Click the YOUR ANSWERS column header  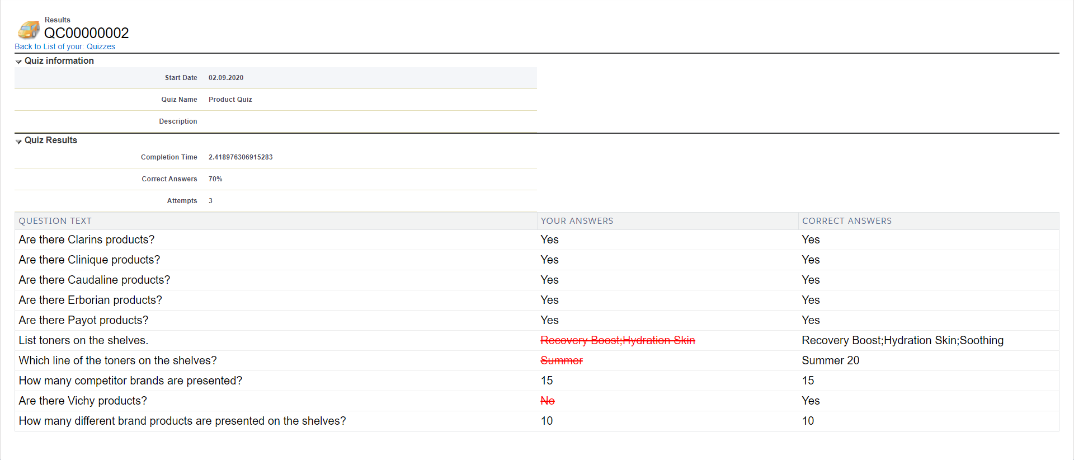(577, 221)
